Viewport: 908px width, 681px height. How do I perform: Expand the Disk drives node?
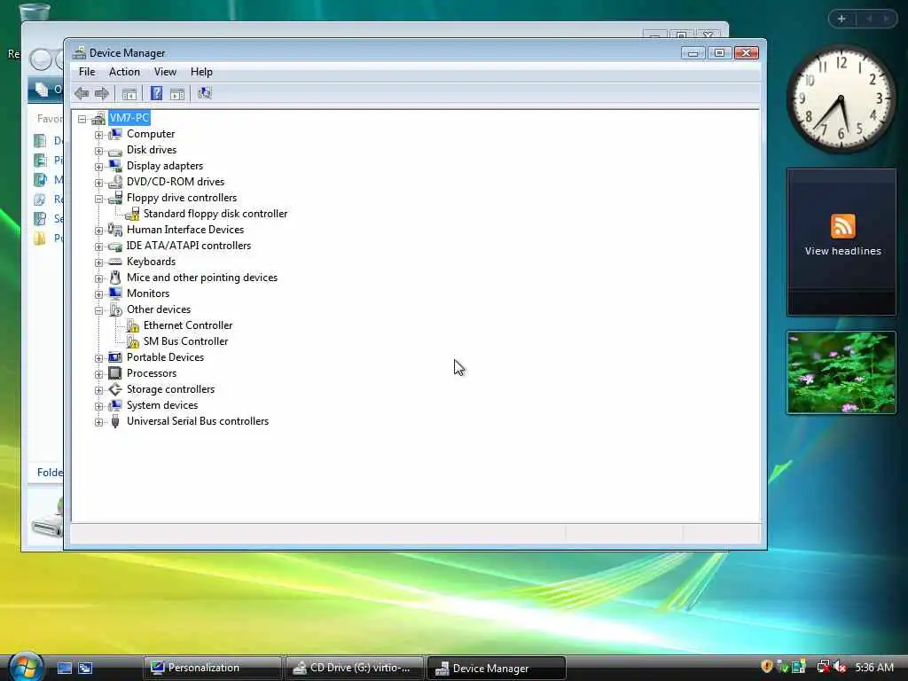tap(99, 151)
